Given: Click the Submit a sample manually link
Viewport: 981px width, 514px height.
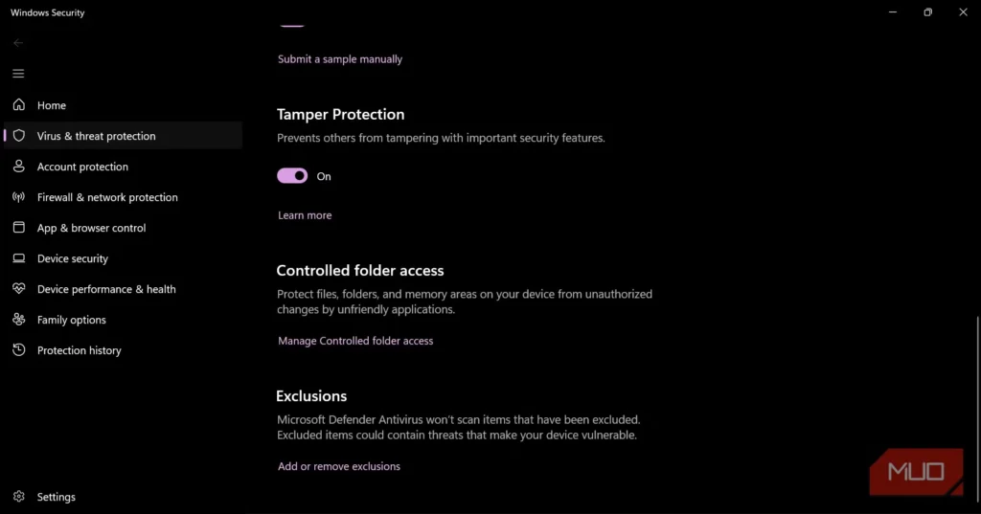Looking at the screenshot, I should pos(340,59).
